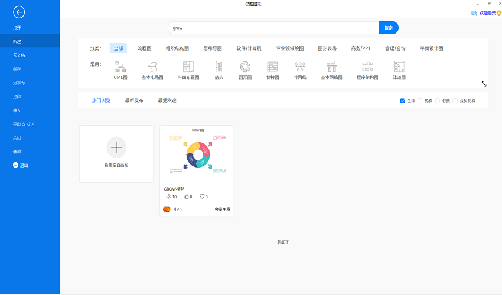Select the 基本网络图 template icon

tap(331, 67)
